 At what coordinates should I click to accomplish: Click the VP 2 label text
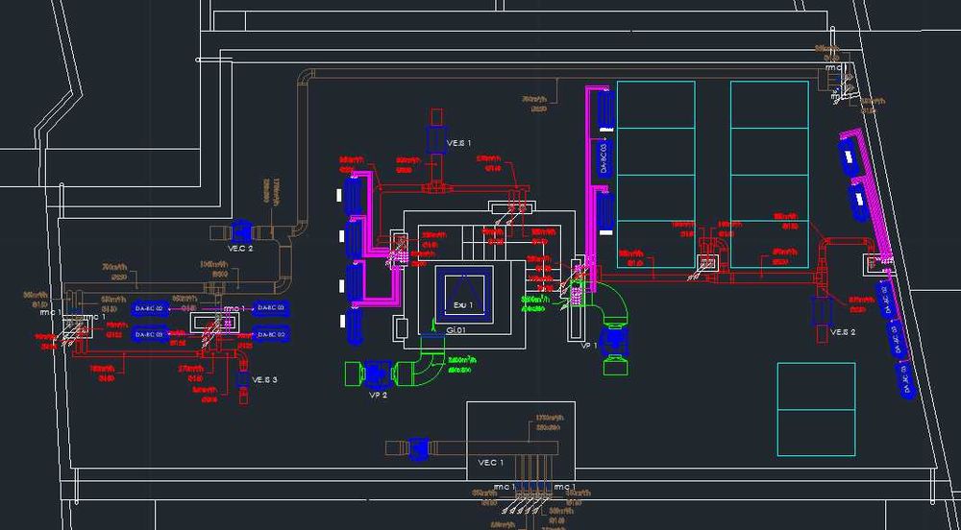(378, 396)
